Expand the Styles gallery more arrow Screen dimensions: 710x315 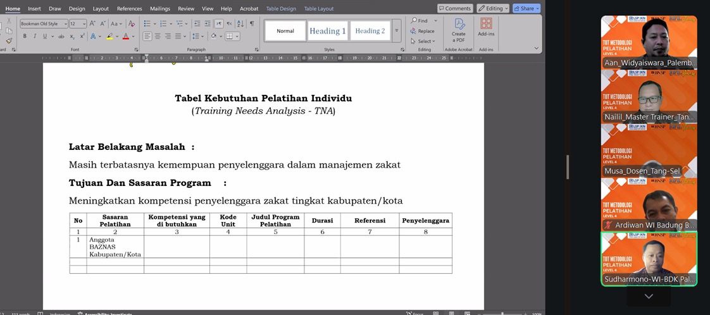(397, 31)
